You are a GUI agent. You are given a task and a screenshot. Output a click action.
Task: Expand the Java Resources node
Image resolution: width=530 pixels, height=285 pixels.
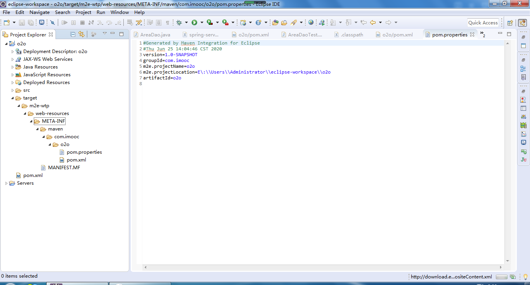click(12, 67)
